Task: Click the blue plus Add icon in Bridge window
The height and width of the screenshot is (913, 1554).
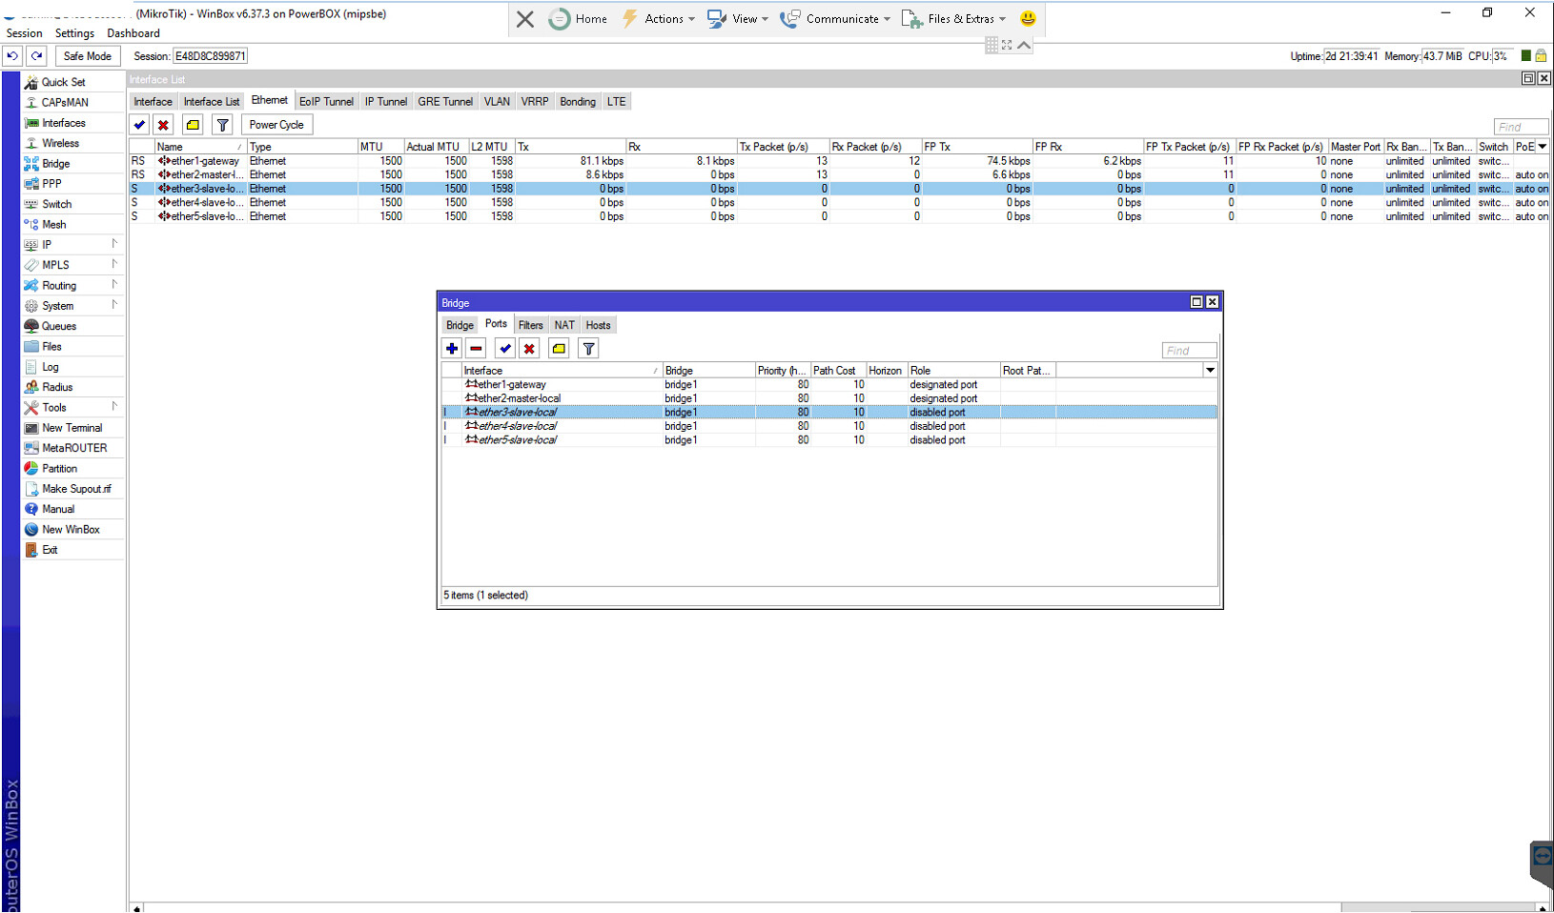Action: tap(452, 349)
